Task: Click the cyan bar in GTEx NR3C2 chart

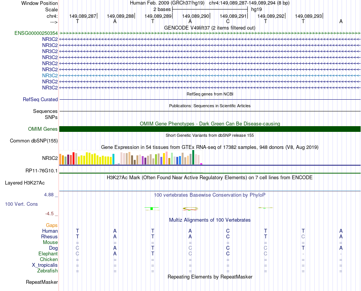Action: tap(113, 159)
